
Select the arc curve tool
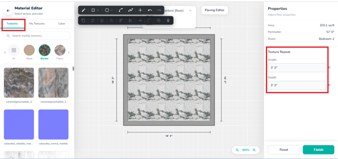coord(121,10)
